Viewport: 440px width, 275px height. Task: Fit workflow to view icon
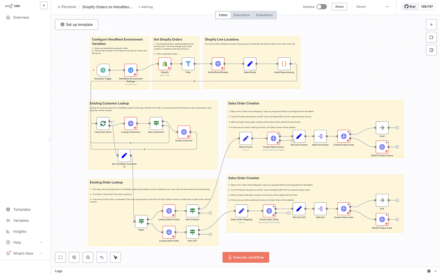pos(60,257)
